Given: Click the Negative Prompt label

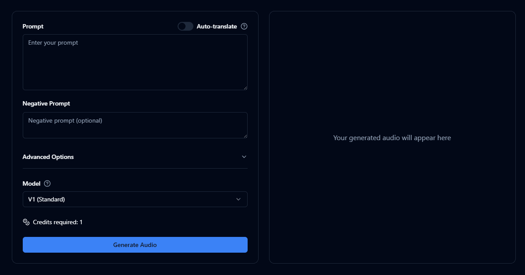Looking at the screenshot, I should (46, 103).
